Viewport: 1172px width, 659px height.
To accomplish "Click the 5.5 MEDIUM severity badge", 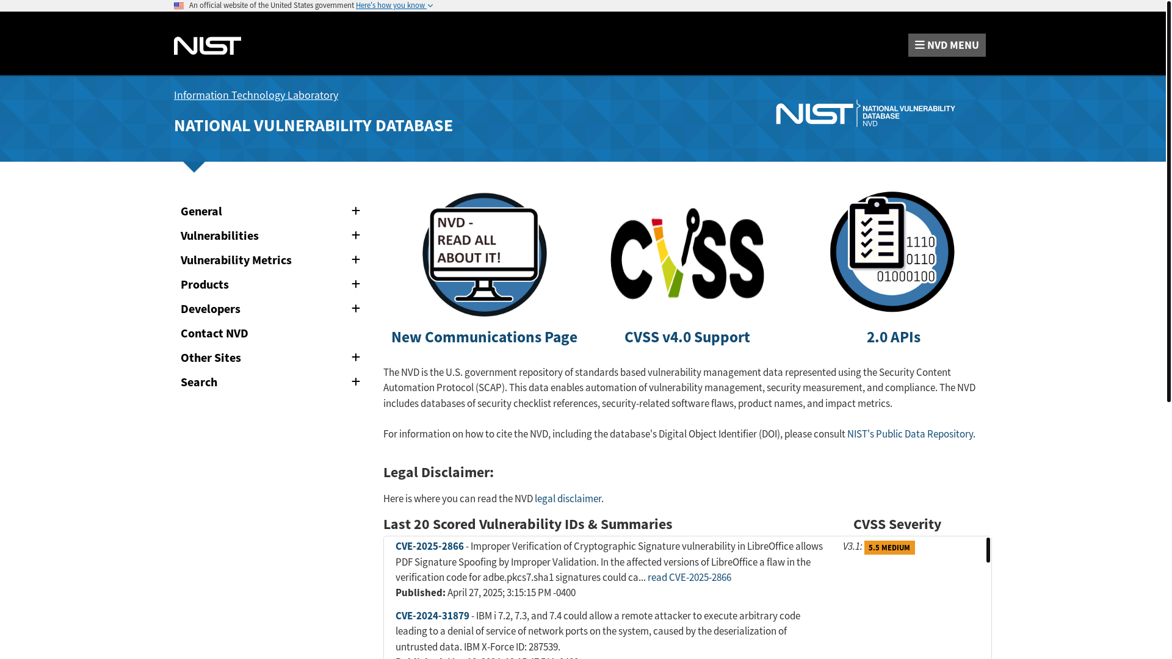I will tap(889, 547).
